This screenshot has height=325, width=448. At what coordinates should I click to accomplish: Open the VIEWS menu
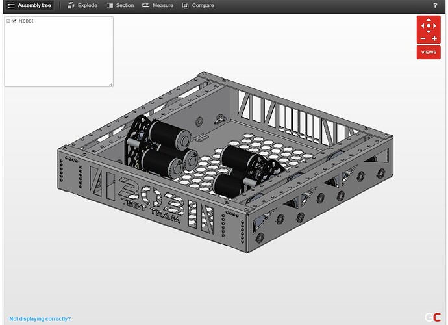point(429,52)
